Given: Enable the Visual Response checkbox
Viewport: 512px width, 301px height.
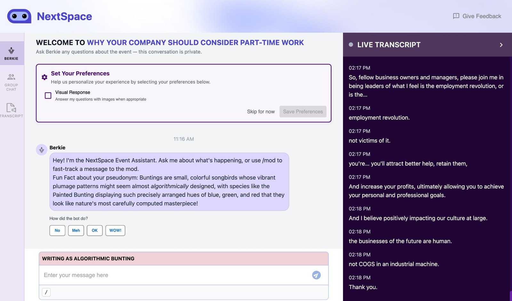Looking at the screenshot, I should click(48, 95).
